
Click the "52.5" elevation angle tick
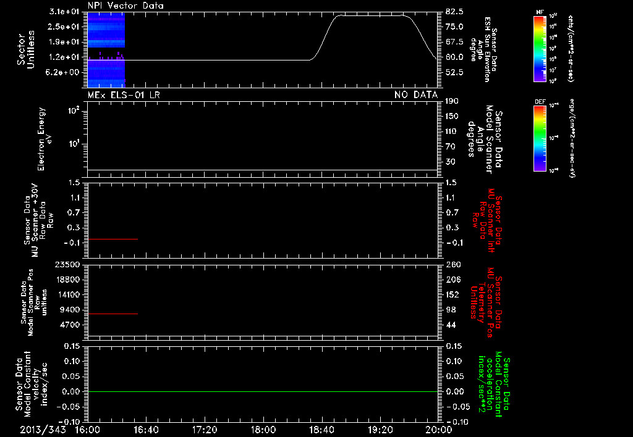point(454,73)
